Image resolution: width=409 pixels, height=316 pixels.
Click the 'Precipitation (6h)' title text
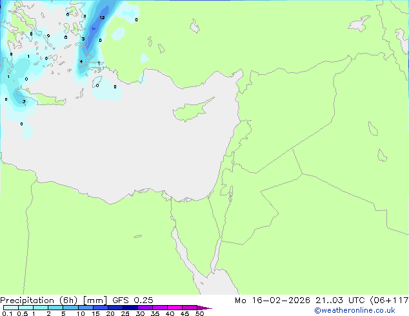pyautogui.click(x=39, y=301)
